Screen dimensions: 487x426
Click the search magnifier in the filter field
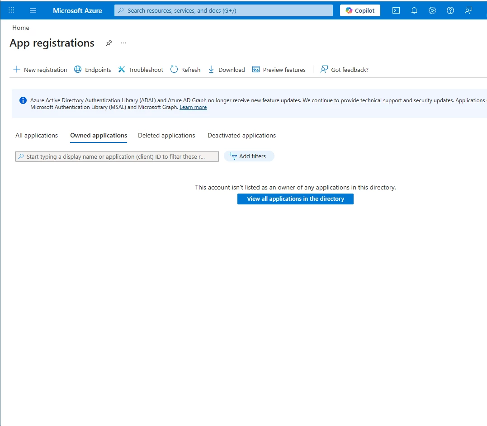[21, 156]
